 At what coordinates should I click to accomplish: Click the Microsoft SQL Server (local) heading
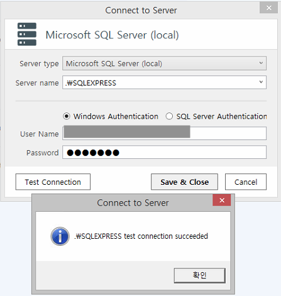(112, 35)
